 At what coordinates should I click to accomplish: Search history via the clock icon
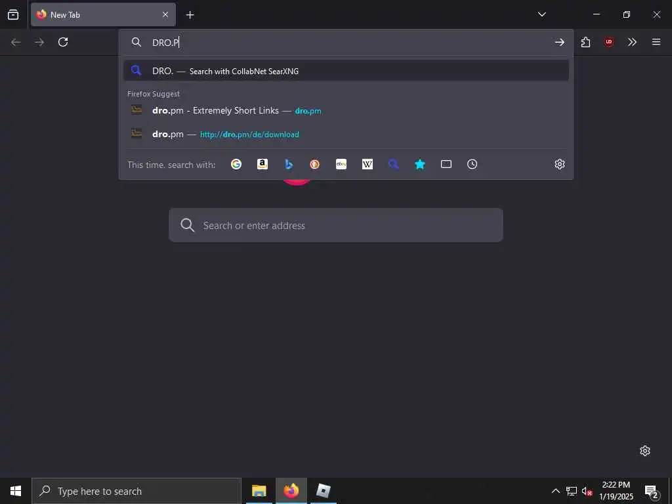[x=472, y=164]
